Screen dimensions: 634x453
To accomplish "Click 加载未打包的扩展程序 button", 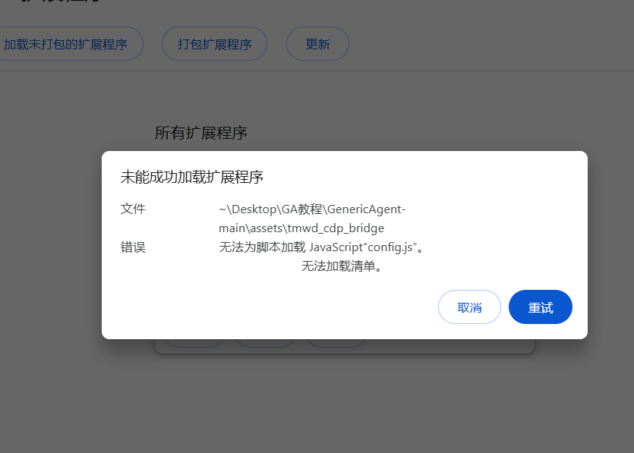I will tap(67, 44).
